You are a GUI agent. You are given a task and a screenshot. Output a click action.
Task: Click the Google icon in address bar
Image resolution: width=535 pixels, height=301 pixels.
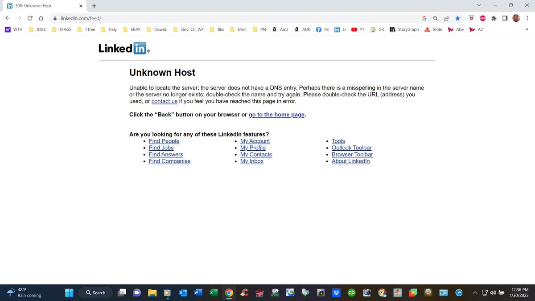tap(424, 18)
